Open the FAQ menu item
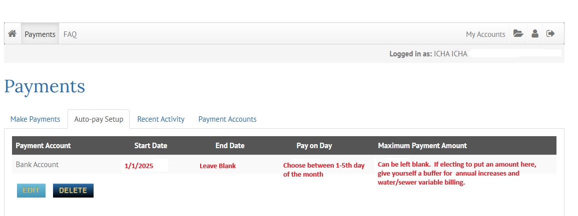 [70, 34]
